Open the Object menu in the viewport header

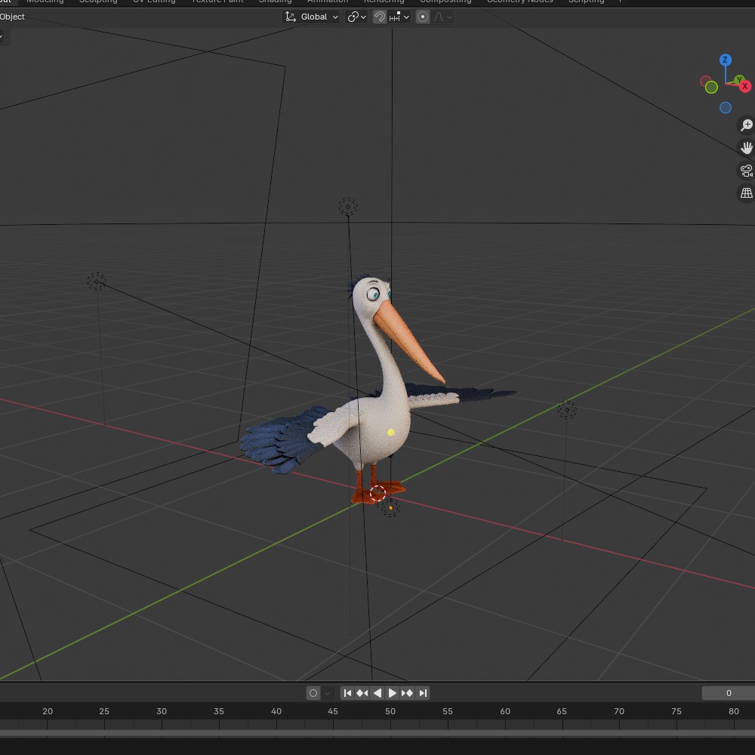[12, 17]
